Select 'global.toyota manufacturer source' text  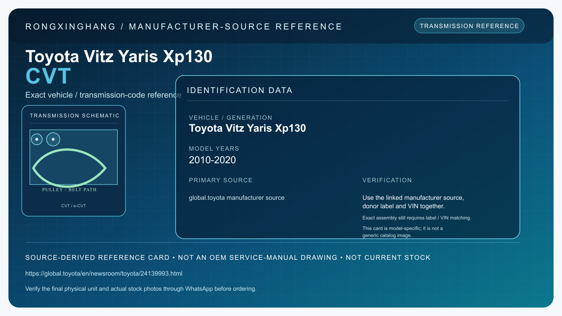[237, 198]
